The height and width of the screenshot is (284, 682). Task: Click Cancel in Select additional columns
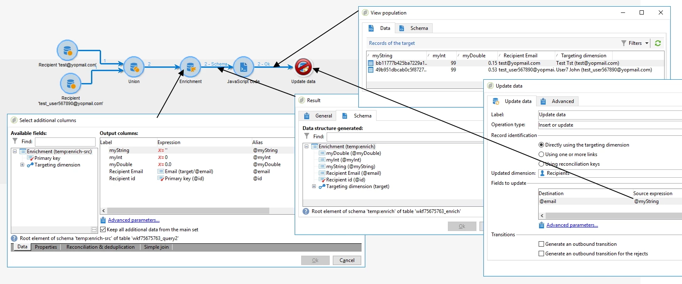(347, 260)
